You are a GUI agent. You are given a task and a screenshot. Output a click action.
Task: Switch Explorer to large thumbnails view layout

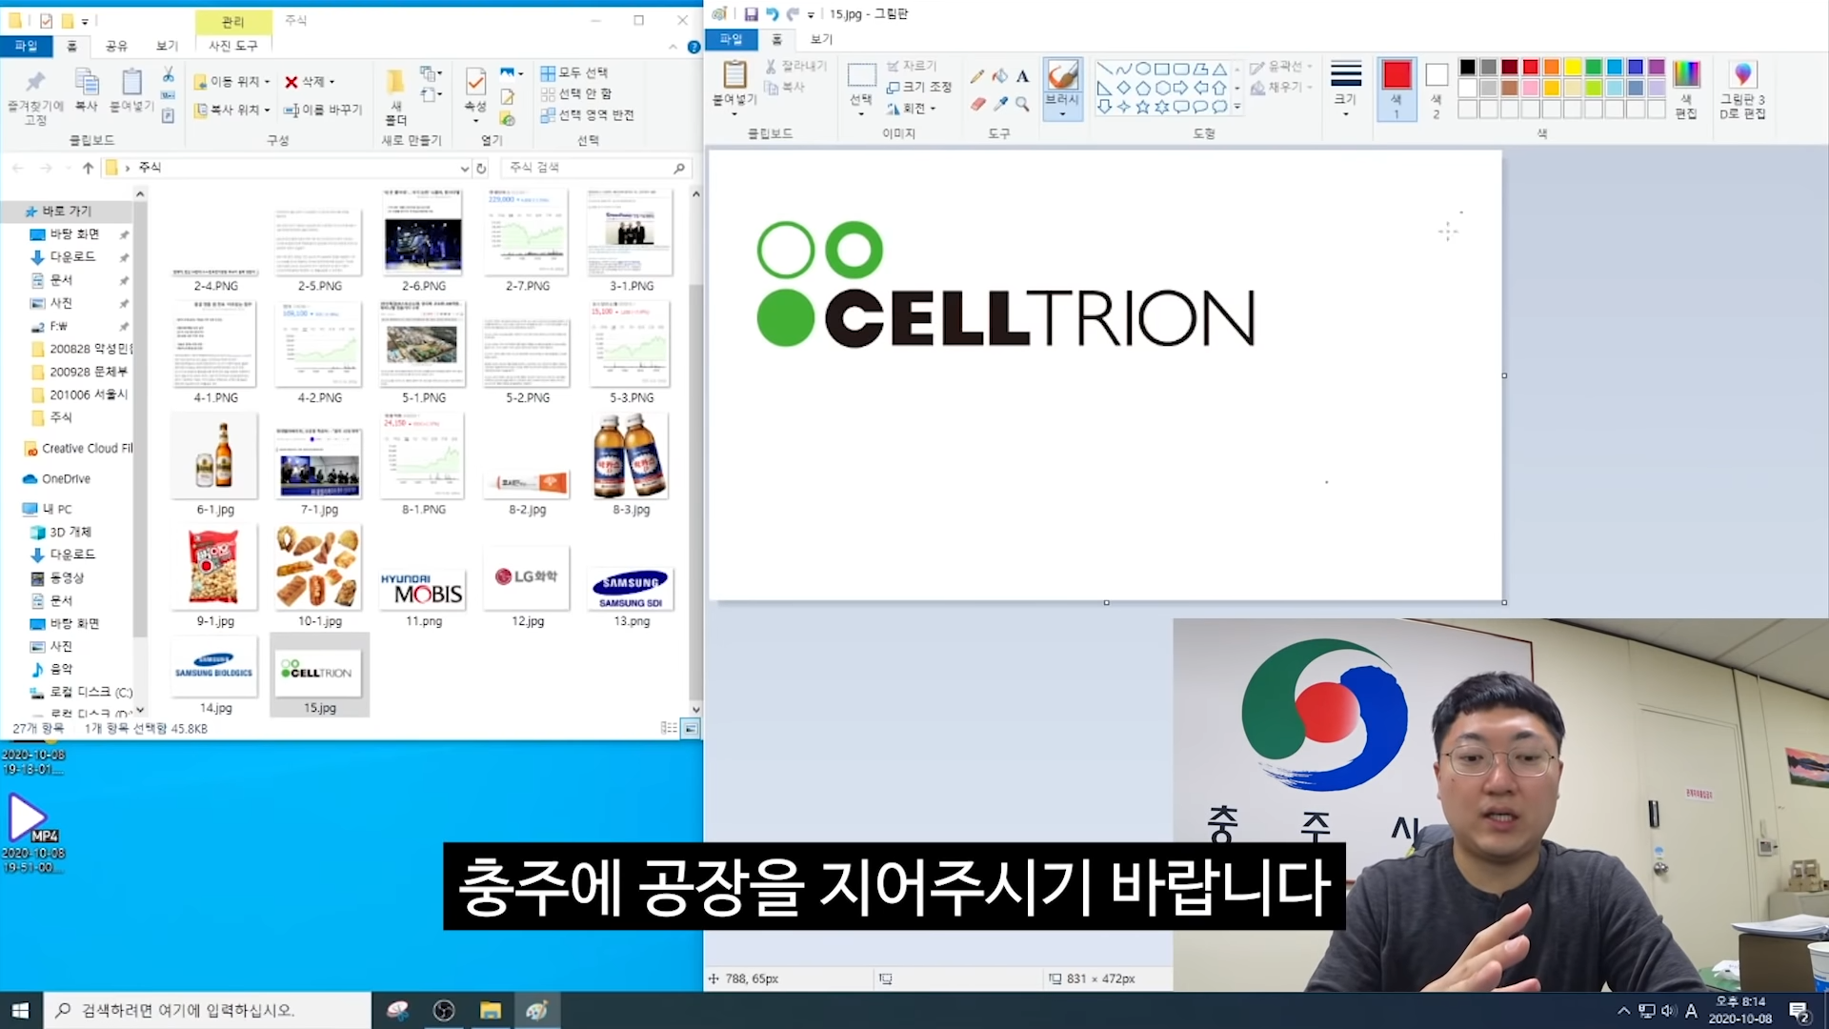click(691, 729)
